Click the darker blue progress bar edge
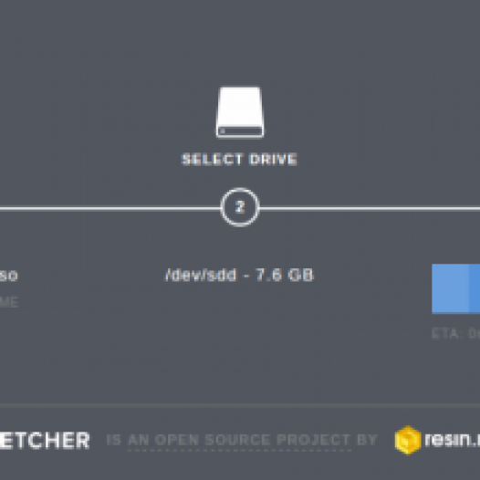 click(475, 288)
